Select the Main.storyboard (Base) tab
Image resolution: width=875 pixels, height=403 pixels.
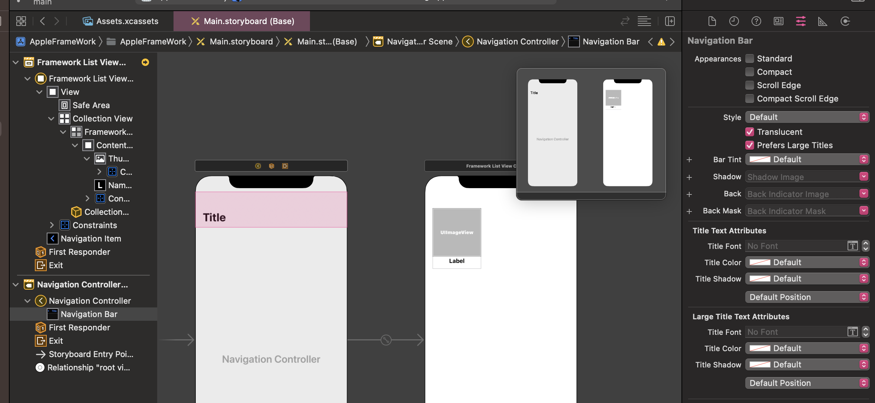(x=242, y=21)
